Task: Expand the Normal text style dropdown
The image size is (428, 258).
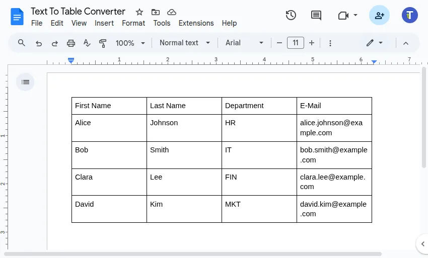Action: [x=185, y=43]
